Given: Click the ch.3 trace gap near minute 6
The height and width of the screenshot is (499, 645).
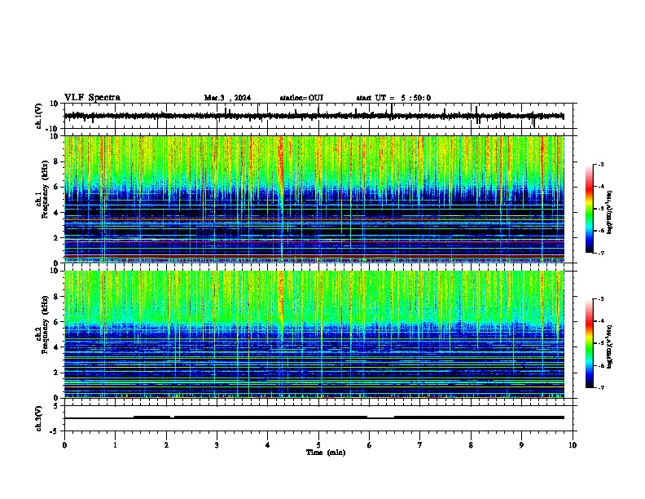Looking at the screenshot, I should point(381,417).
